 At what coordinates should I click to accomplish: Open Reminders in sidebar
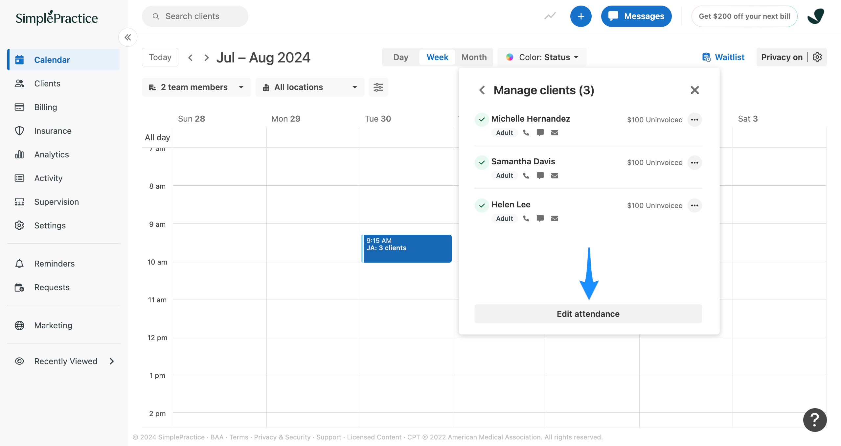(x=63, y=264)
